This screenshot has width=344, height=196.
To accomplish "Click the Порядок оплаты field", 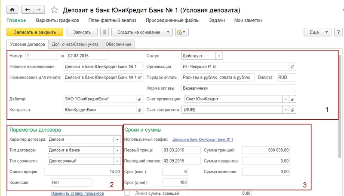I will coord(218,78).
